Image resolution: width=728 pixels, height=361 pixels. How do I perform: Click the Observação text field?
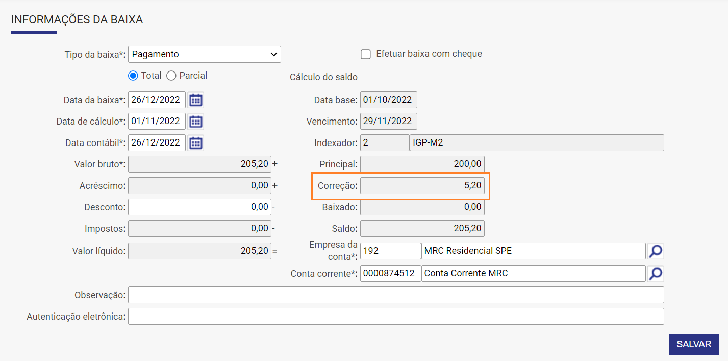396,295
